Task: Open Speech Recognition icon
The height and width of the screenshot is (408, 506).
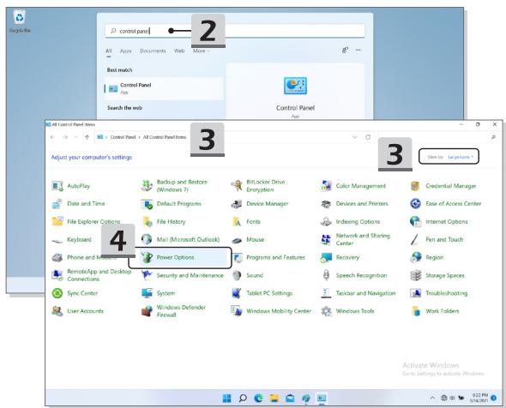Action: tap(326, 275)
